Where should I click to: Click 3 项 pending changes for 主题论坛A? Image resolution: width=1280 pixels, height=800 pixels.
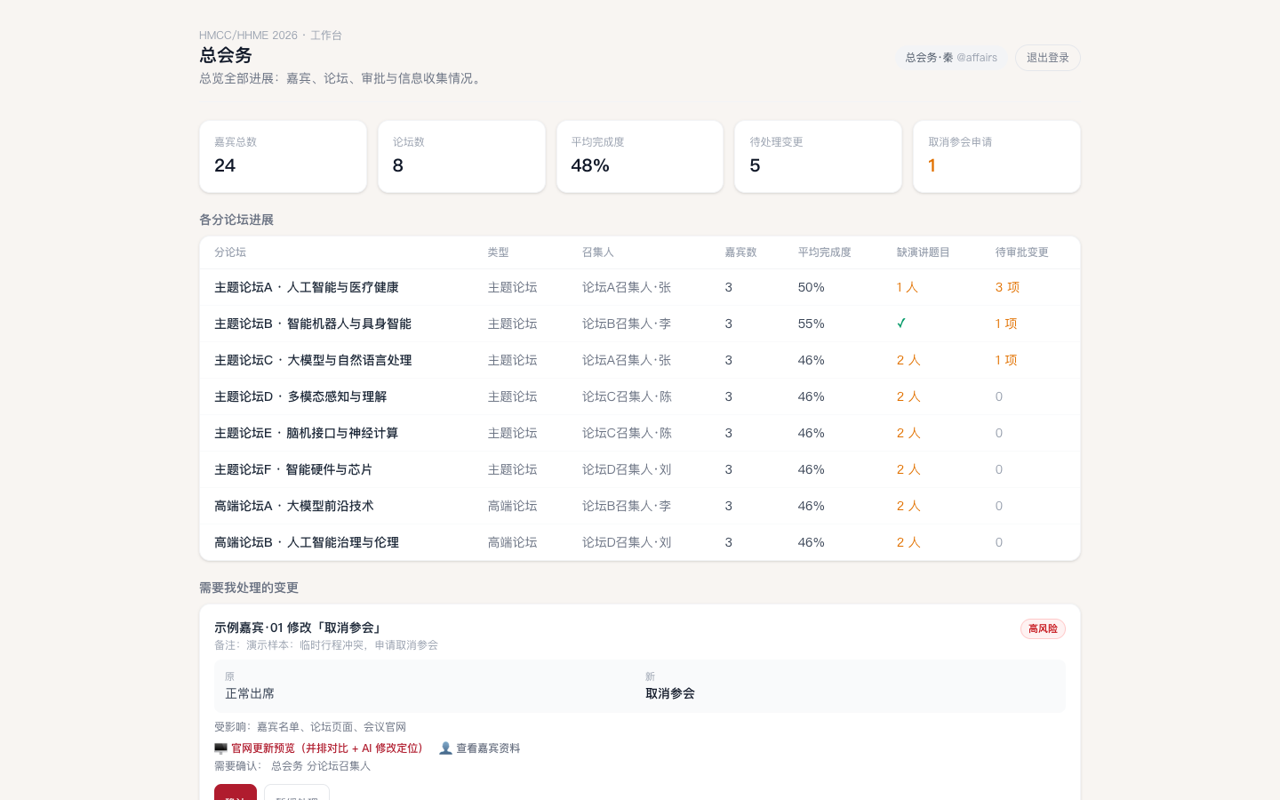click(1007, 287)
